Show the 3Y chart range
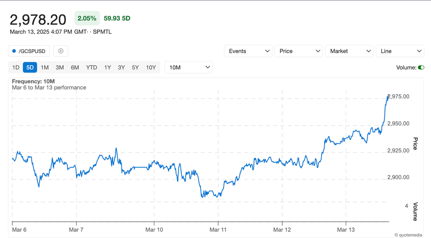The height and width of the screenshot is (238, 431). pyautogui.click(x=121, y=67)
